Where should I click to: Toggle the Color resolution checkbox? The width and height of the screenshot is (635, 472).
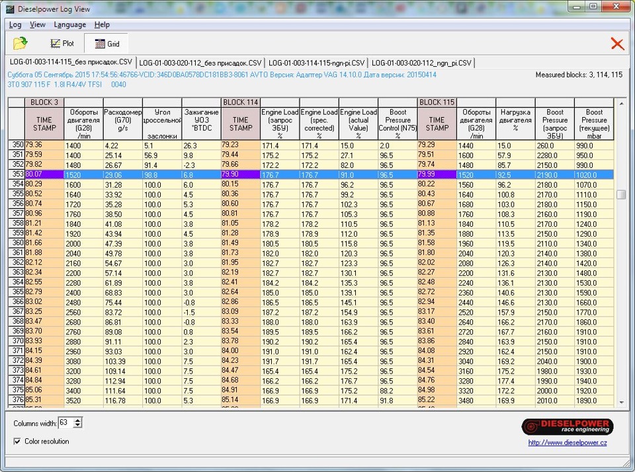17,441
